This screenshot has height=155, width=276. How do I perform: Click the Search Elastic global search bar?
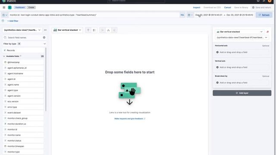[136, 1]
